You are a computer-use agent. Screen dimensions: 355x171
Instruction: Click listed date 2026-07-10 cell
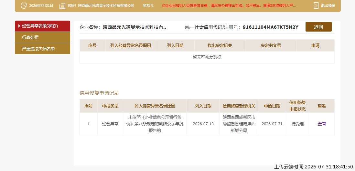point(203,124)
